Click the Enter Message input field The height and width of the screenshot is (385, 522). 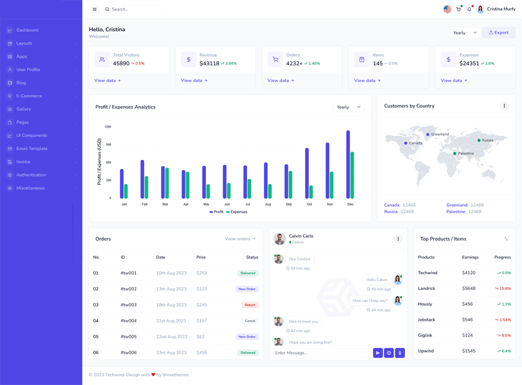pos(321,353)
